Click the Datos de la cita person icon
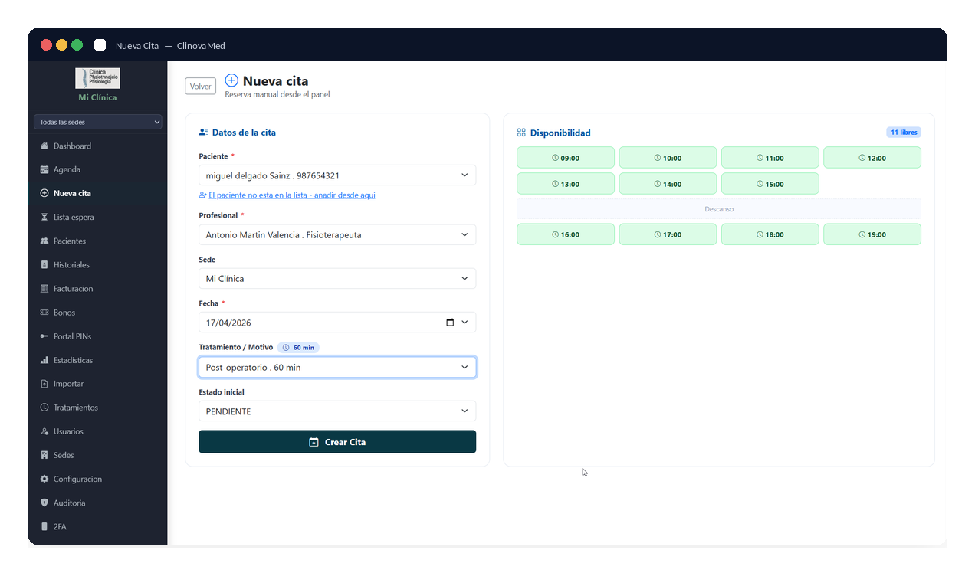 tap(203, 133)
